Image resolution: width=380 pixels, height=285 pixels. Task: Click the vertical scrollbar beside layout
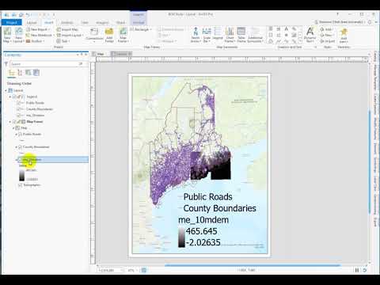[x=370, y=163]
